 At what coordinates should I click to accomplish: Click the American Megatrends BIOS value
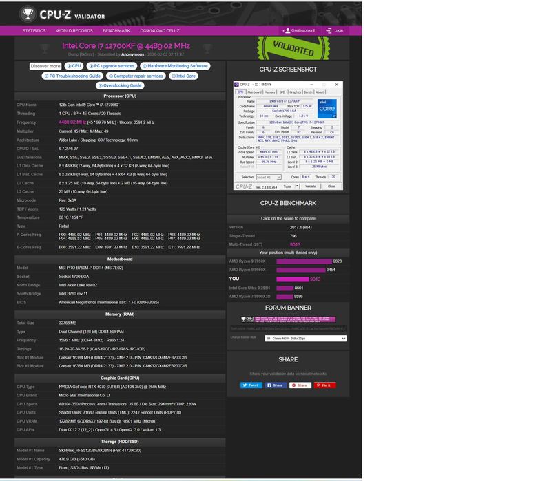109,303
